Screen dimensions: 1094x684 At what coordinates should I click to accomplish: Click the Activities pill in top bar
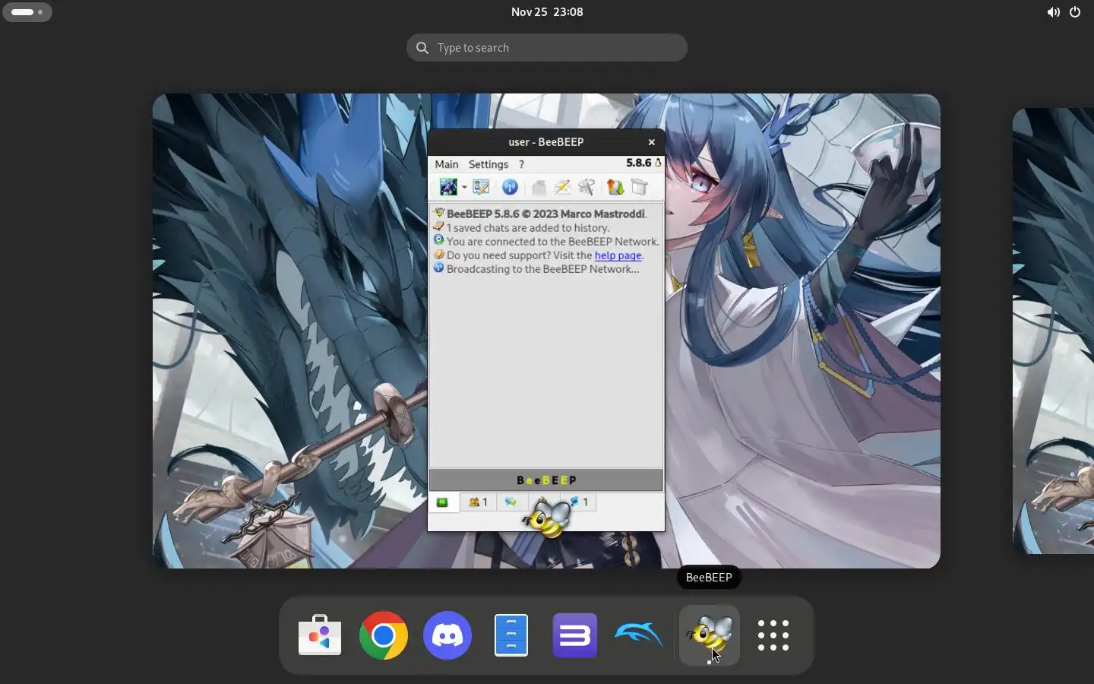(27, 12)
